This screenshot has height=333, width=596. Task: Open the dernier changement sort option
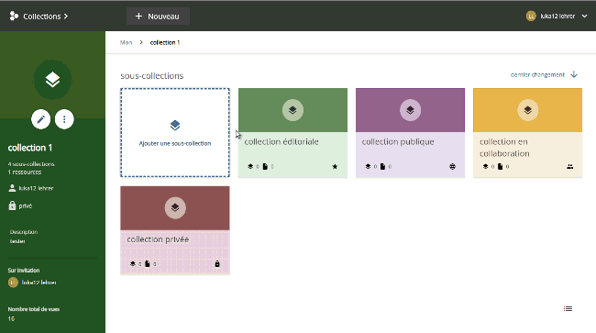pyautogui.click(x=537, y=75)
